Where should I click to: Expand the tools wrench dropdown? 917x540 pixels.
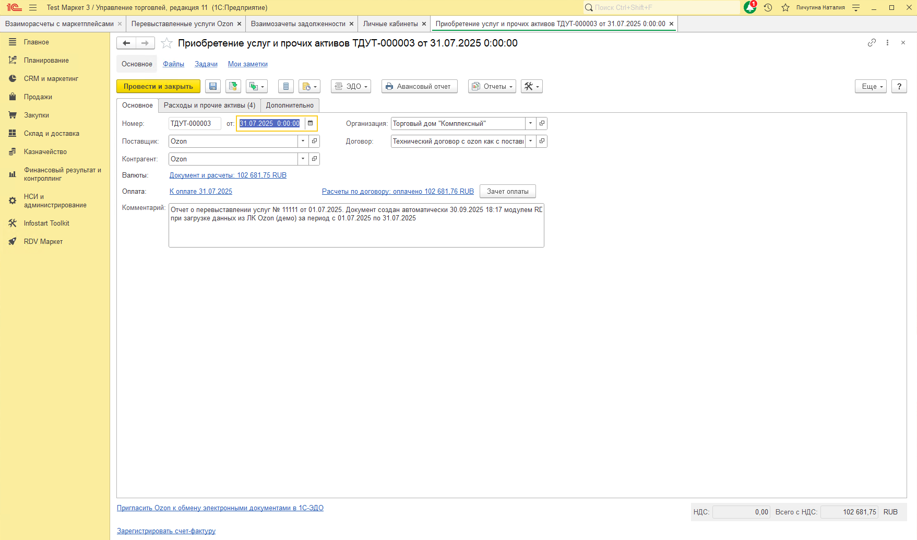[x=532, y=86]
